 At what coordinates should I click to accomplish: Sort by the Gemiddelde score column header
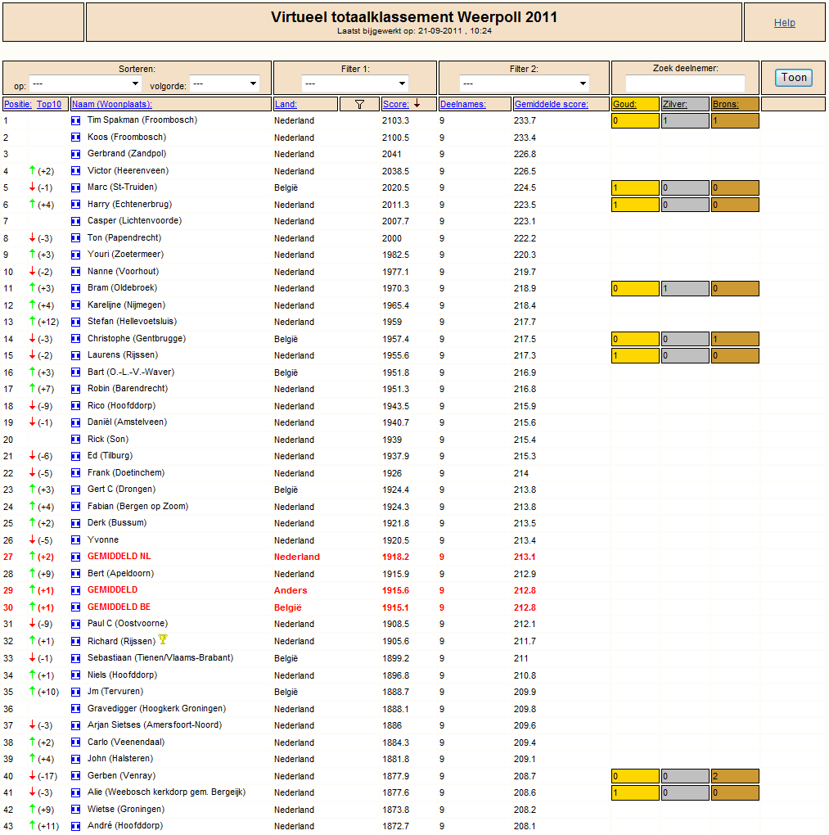(551, 105)
